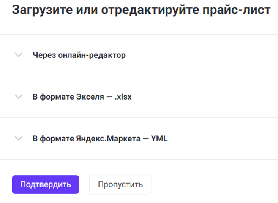Open the "Через онлайн-редактор" section title
Image resolution: width=278 pixels, height=203 pixels.
click(x=79, y=55)
